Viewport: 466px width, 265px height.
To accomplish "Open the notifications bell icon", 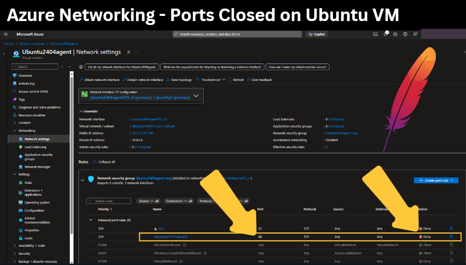I will 386,34.
